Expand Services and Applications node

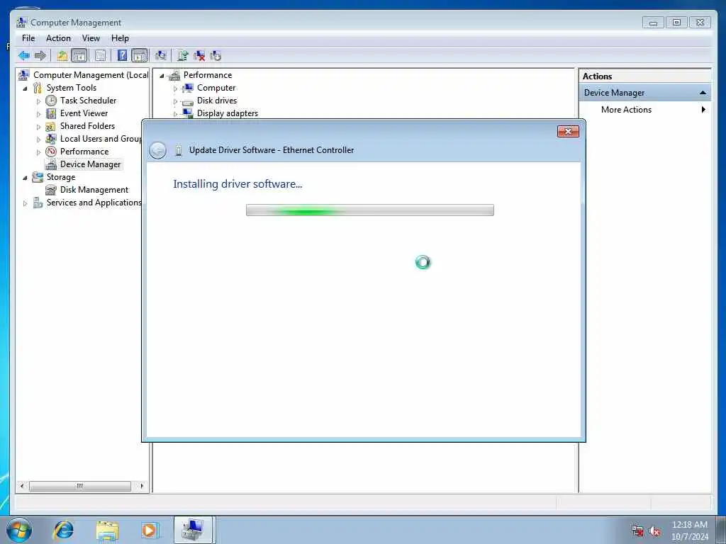tap(25, 203)
